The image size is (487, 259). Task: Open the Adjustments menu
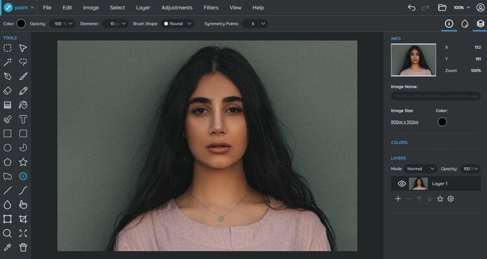point(177,7)
